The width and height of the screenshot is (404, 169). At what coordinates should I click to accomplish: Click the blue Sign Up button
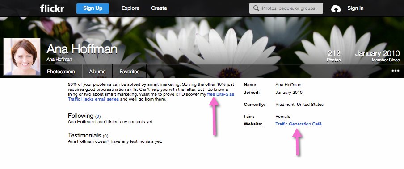pyautogui.click(x=93, y=8)
